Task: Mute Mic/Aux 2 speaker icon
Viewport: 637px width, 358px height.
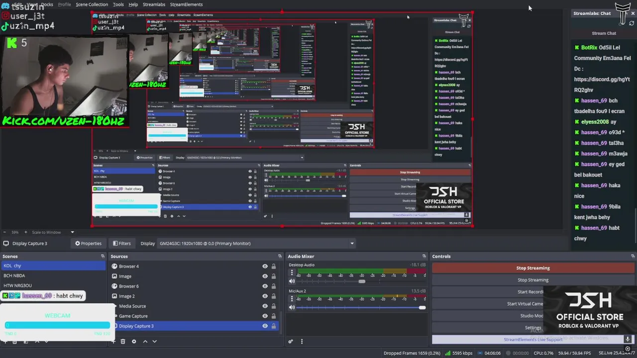Action: (x=292, y=307)
